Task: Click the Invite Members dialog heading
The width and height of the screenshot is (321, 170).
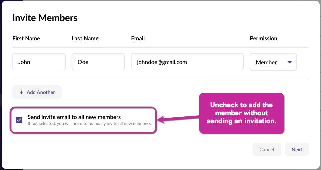Action: click(45, 18)
